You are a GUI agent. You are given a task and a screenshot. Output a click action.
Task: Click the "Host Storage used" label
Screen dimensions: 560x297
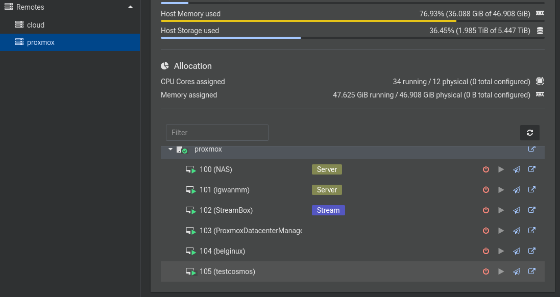coord(190,31)
